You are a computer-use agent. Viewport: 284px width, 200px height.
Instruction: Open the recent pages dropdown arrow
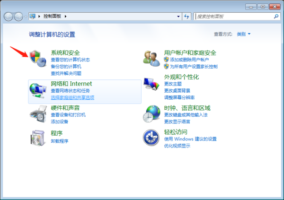tap(26, 17)
